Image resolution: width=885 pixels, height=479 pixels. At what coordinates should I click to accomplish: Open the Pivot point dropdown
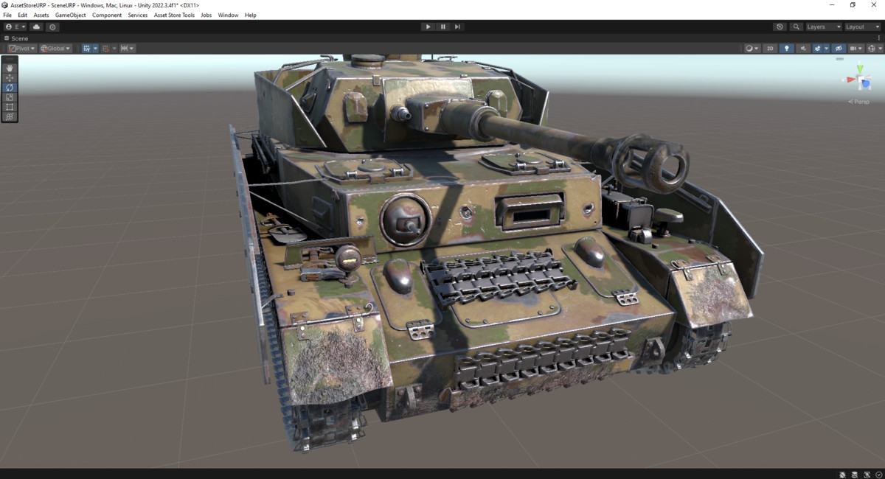[x=21, y=48]
